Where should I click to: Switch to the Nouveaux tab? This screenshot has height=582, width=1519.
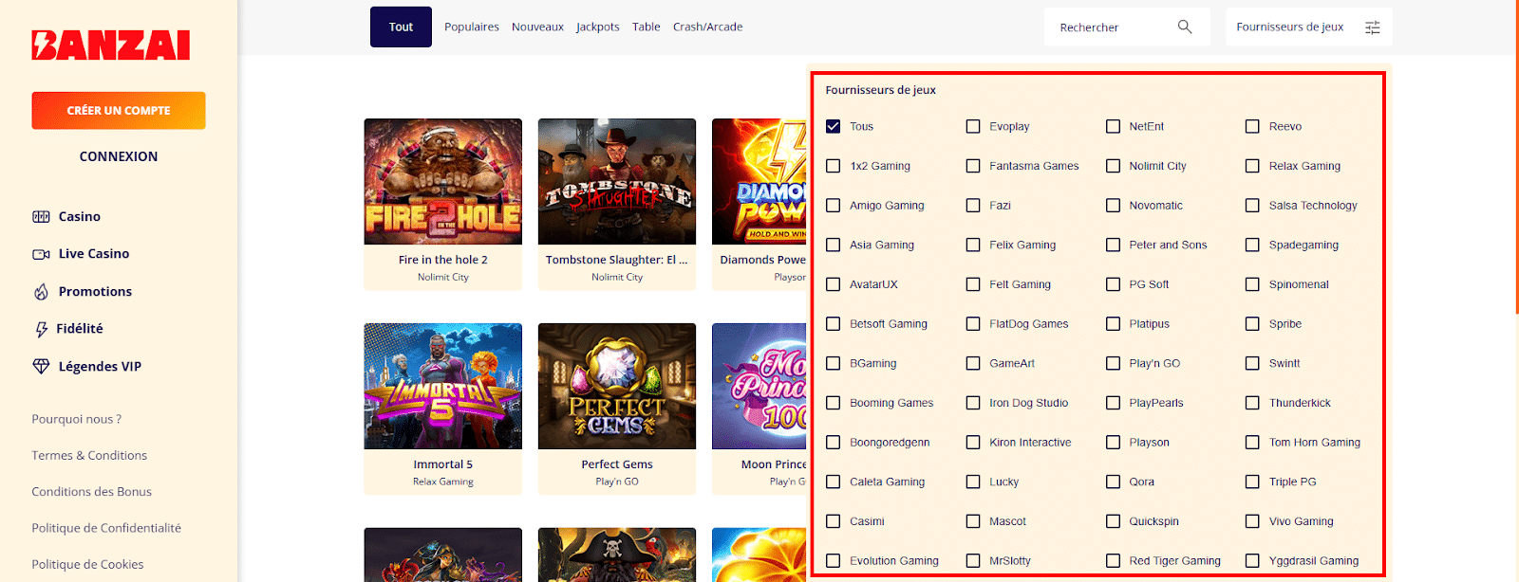(537, 27)
